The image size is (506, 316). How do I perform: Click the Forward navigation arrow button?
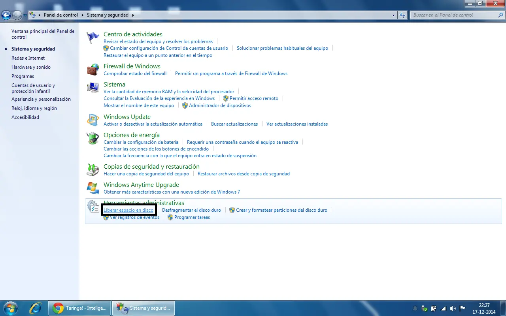click(x=17, y=15)
